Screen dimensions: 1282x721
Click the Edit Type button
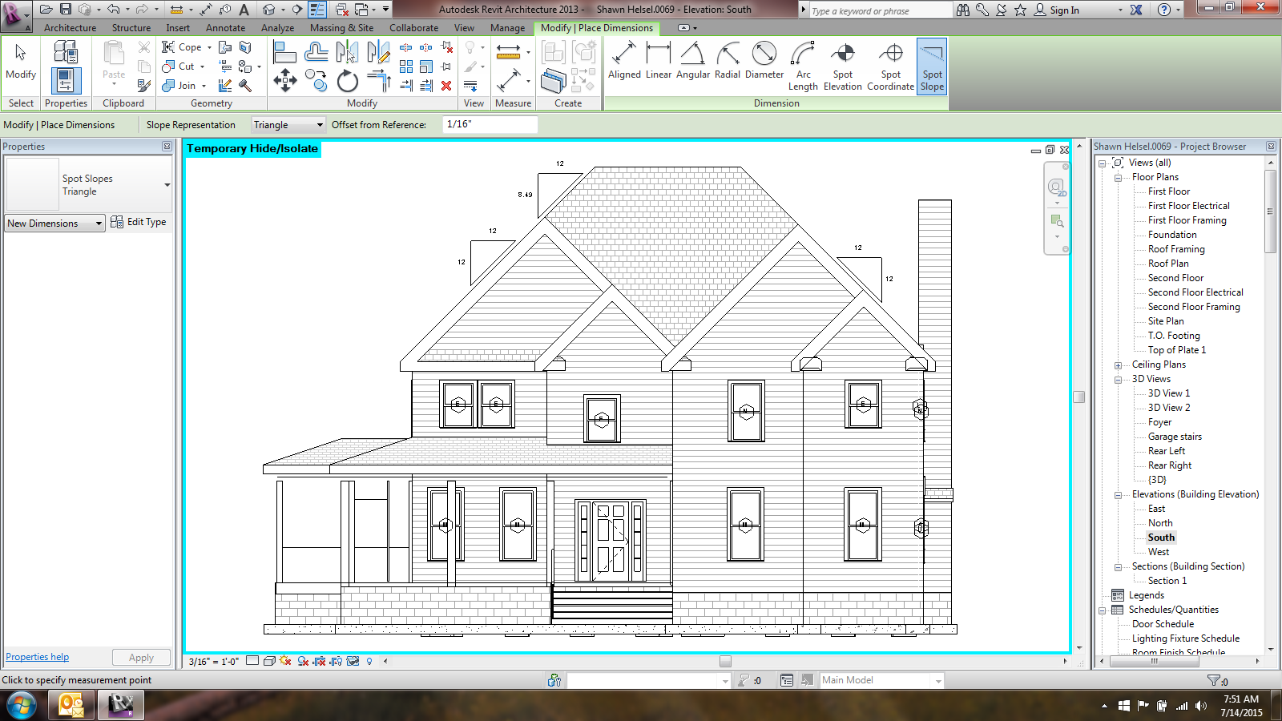point(139,222)
